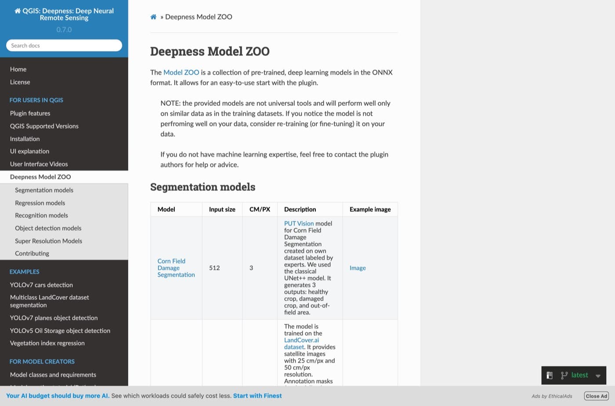Open the Corn Field Damage Segmentation model link
Screen dimensions: 615x406
point(176,268)
